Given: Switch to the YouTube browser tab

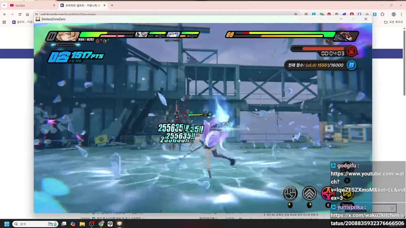Looking at the screenshot, I should 32,5.
